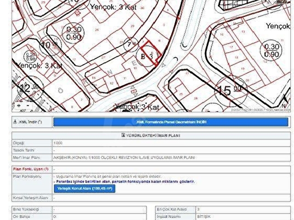This screenshot has width=294, height=220.
Task: Click the 15.00 road width marker on map
Action: [231, 92]
